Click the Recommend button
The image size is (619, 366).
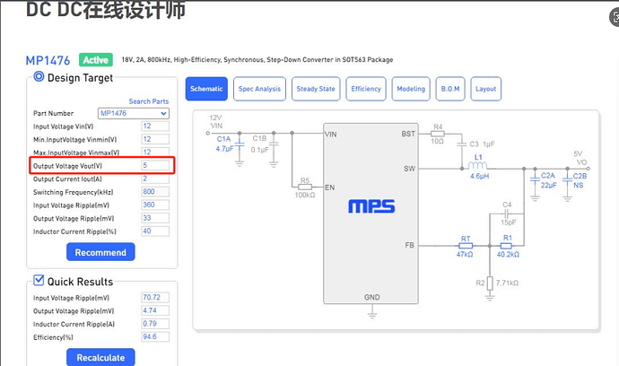[100, 252]
